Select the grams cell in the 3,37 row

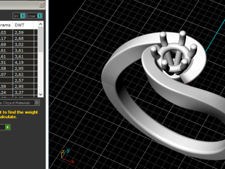point(6,92)
